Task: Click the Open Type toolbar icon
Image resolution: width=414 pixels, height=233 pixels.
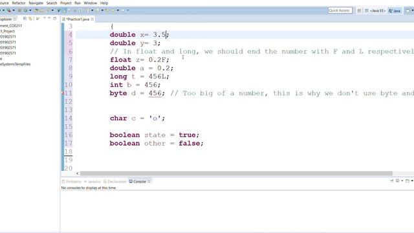Action: (36, 10)
